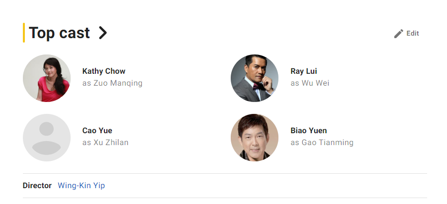Open Kathy Chow's profile photo
The image size is (447, 204).
[47, 78]
